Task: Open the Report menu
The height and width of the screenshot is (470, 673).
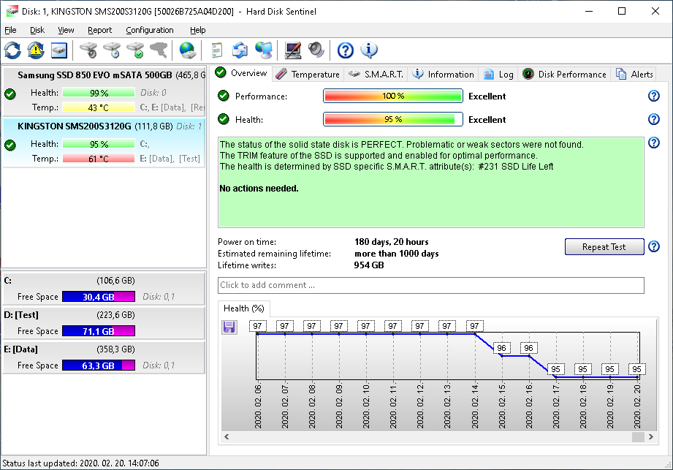Action: click(x=99, y=30)
